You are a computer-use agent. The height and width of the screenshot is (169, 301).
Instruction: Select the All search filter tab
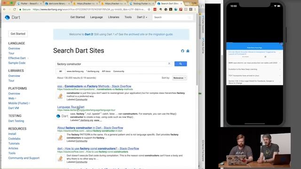pos(61,71)
